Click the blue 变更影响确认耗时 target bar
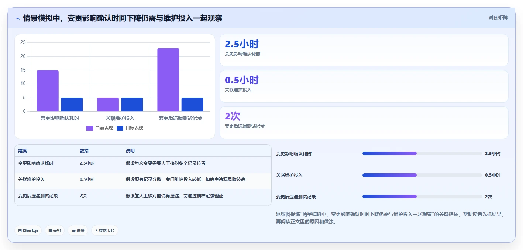The width and height of the screenshot is (523, 250). [72, 105]
